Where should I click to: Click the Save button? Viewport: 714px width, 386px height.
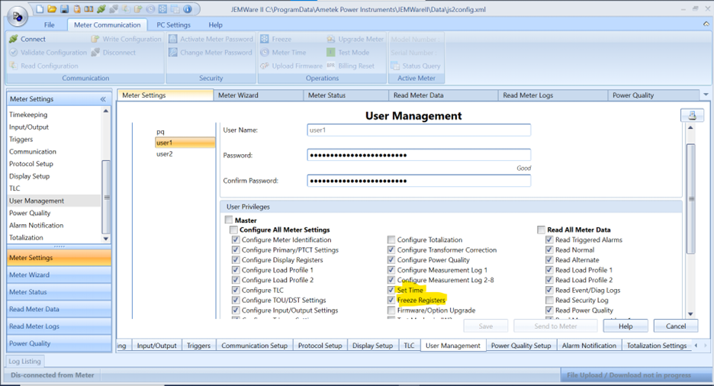(x=485, y=326)
